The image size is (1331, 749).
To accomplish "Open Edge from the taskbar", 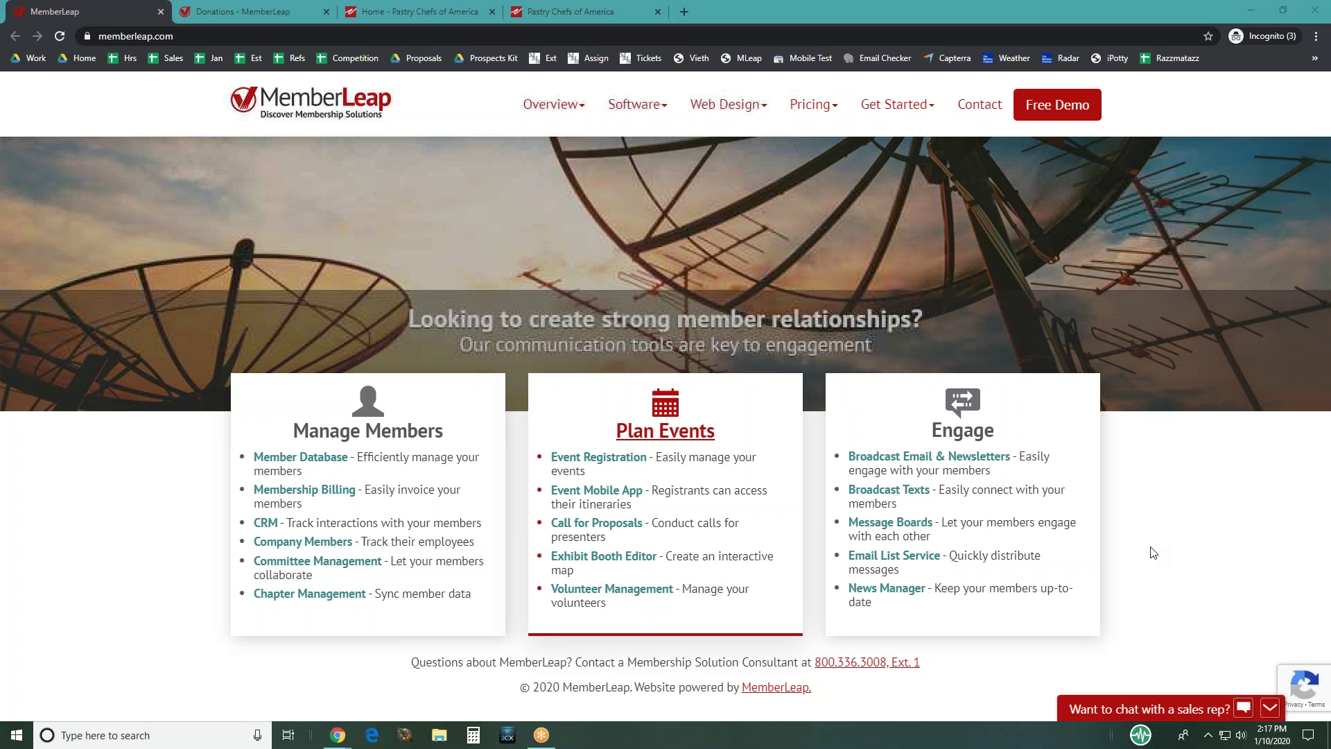I will [372, 735].
